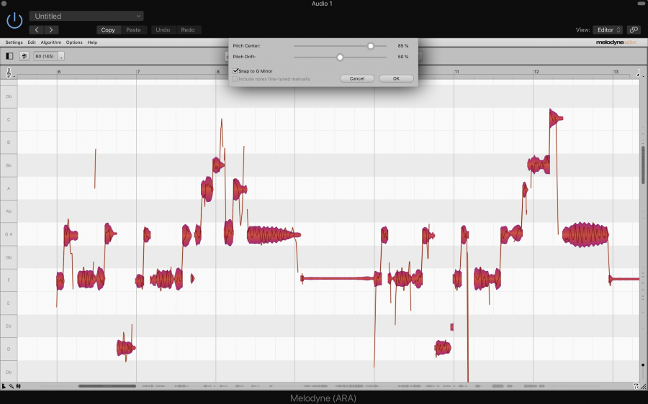Open the Settings menu

pyautogui.click(x=14, y=42)
